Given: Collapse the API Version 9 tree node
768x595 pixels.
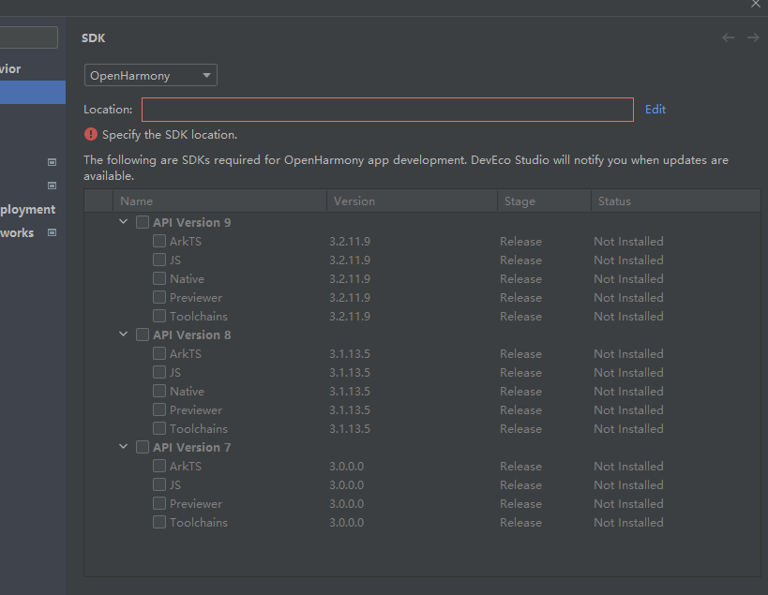Looking at the screenshot, I should click(x=124, y=223).
